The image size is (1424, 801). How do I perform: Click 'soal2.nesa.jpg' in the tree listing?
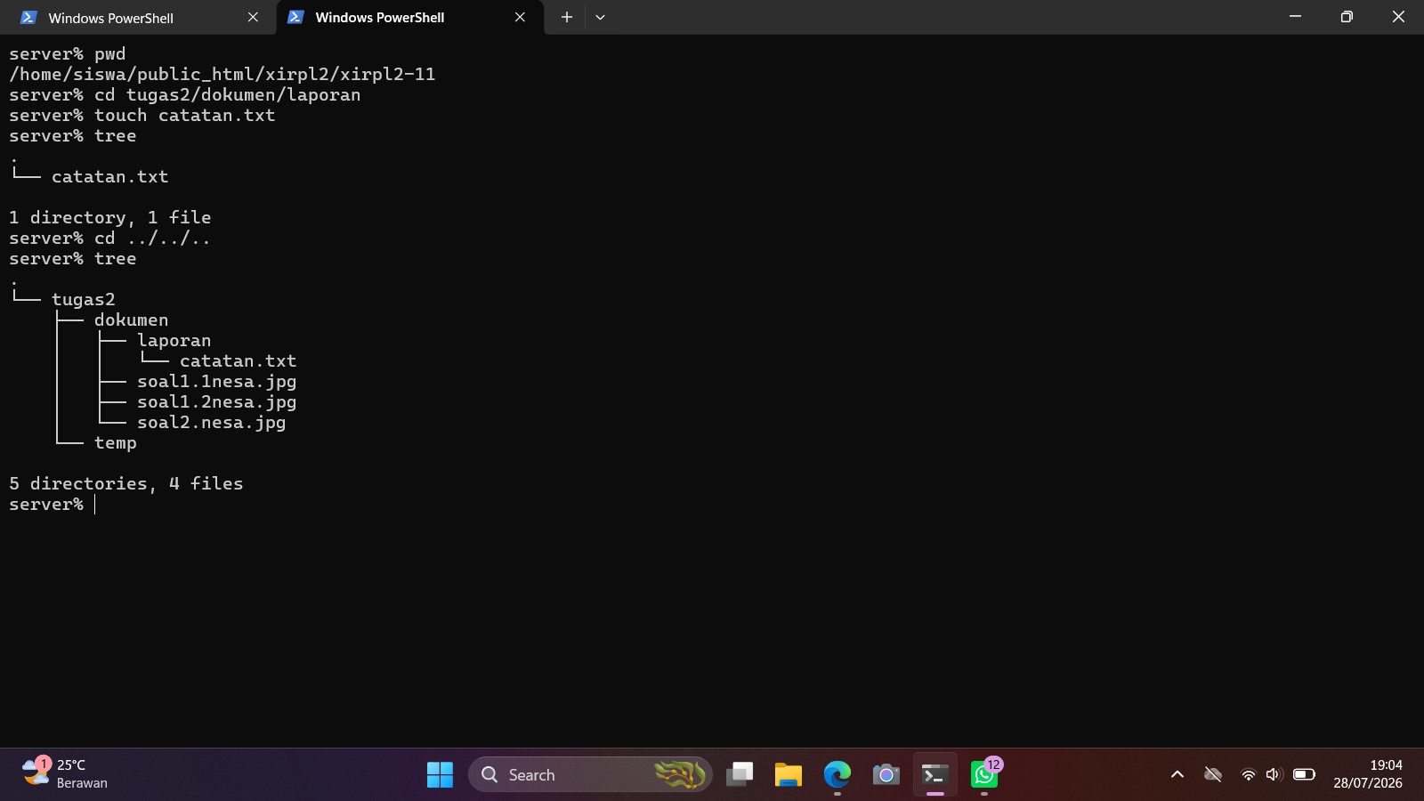212,423
